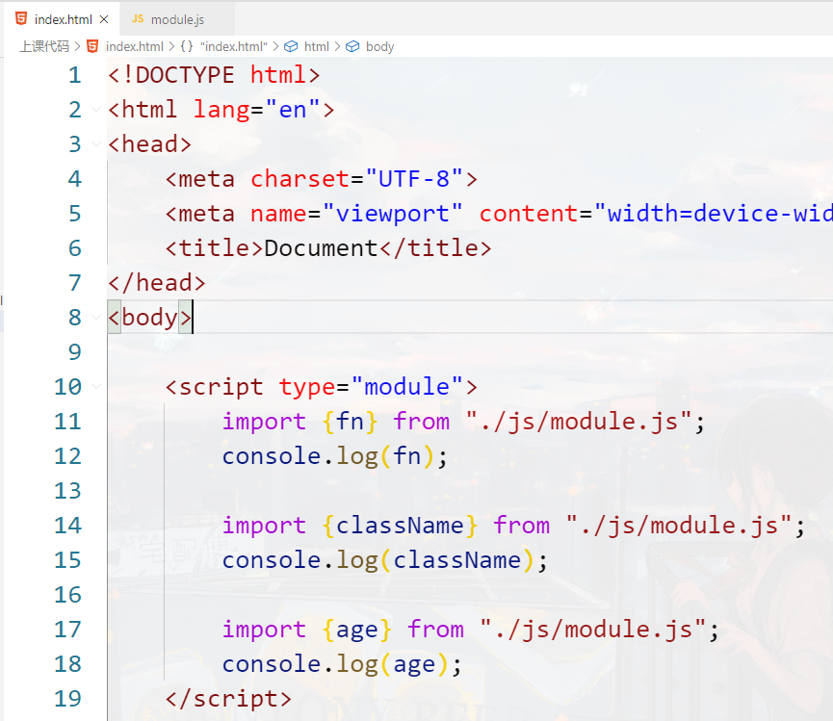Collapse the script block fold on line 10
The width and height of the screenshot is (833, 721).
96,387
